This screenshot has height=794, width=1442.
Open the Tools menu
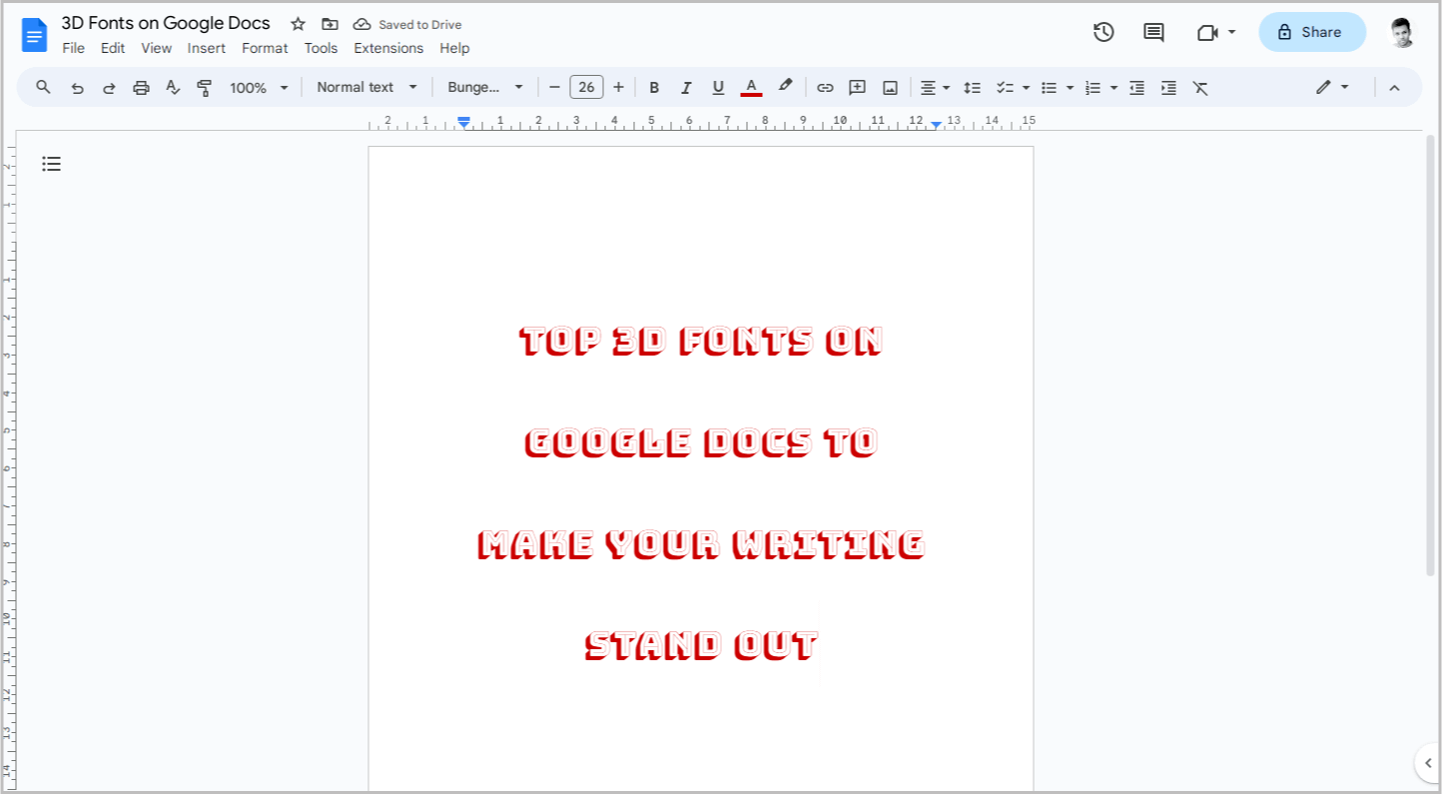(321, 48)
